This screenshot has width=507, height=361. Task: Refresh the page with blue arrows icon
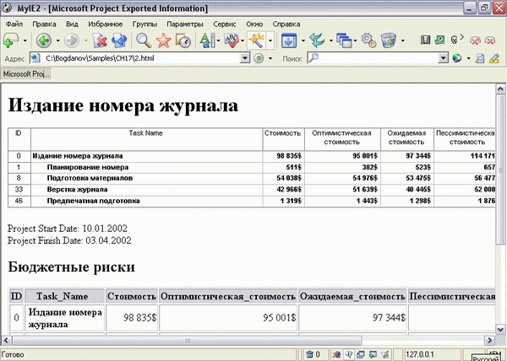tap(119, 40)
